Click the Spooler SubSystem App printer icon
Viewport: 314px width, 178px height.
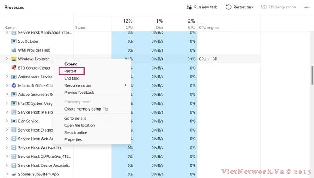click(14, 174)
